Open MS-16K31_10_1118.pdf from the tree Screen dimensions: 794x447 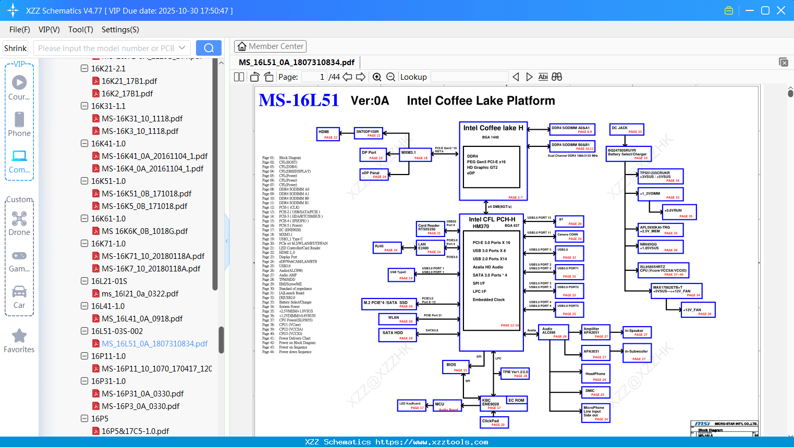coord(142,118)
